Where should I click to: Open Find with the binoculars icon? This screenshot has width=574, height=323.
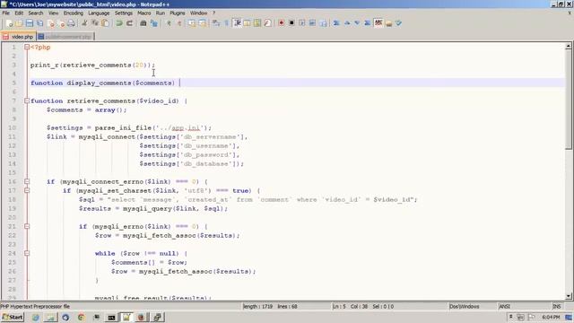point(143,23)
